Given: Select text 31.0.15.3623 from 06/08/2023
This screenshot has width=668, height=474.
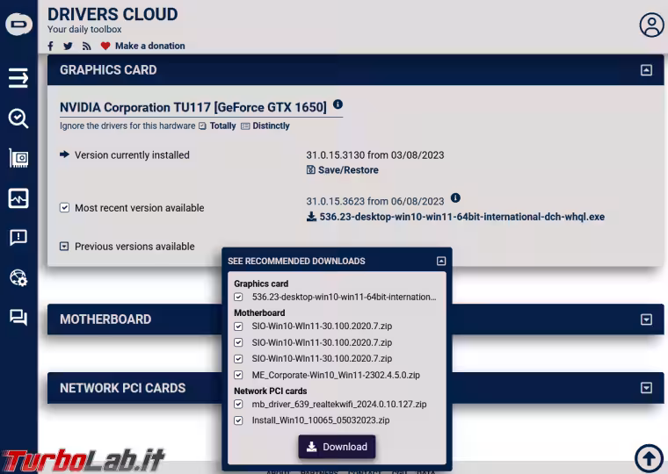Looking at the screenshot, I should click(x=375, y=201).
